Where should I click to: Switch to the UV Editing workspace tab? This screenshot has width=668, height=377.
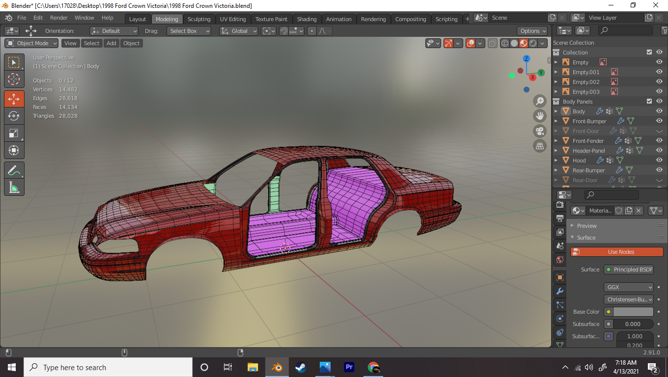pos(233,19)
